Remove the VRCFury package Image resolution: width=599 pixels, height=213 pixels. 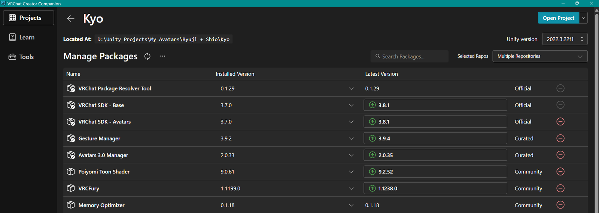tap(560, 188)
